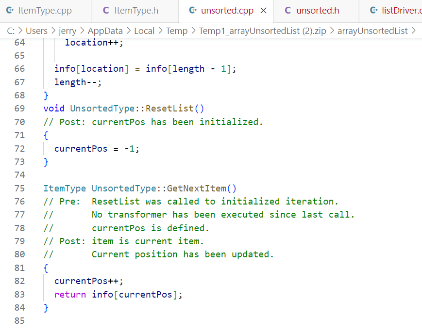Click the C: drive breadcrumb
The image size is (422, 331).
pyautogui.click(x=11, y=30)
